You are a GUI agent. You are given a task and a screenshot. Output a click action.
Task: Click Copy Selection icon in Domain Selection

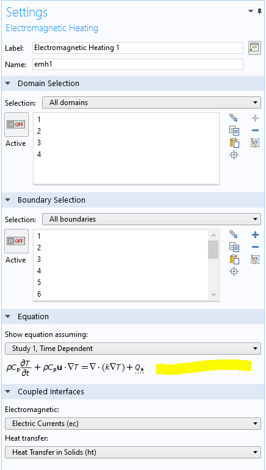pyautogui.click(x=234, y=131)
